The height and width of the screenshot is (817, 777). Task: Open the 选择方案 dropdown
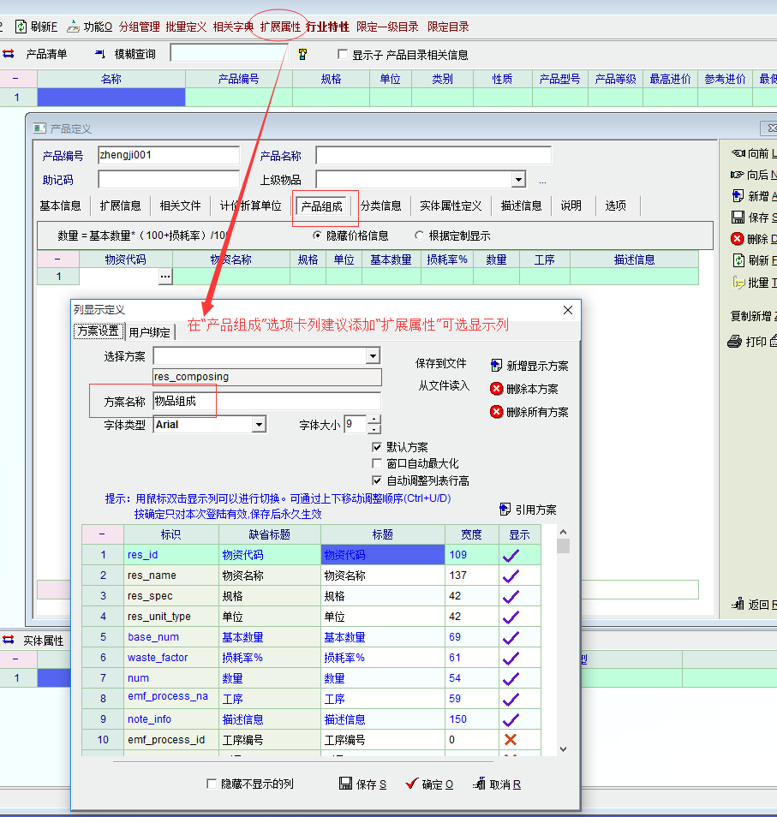(372, 356)
